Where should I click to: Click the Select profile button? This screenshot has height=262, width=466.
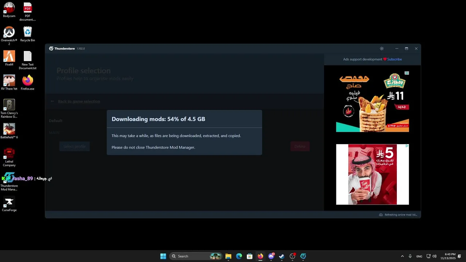coord(74,146)
